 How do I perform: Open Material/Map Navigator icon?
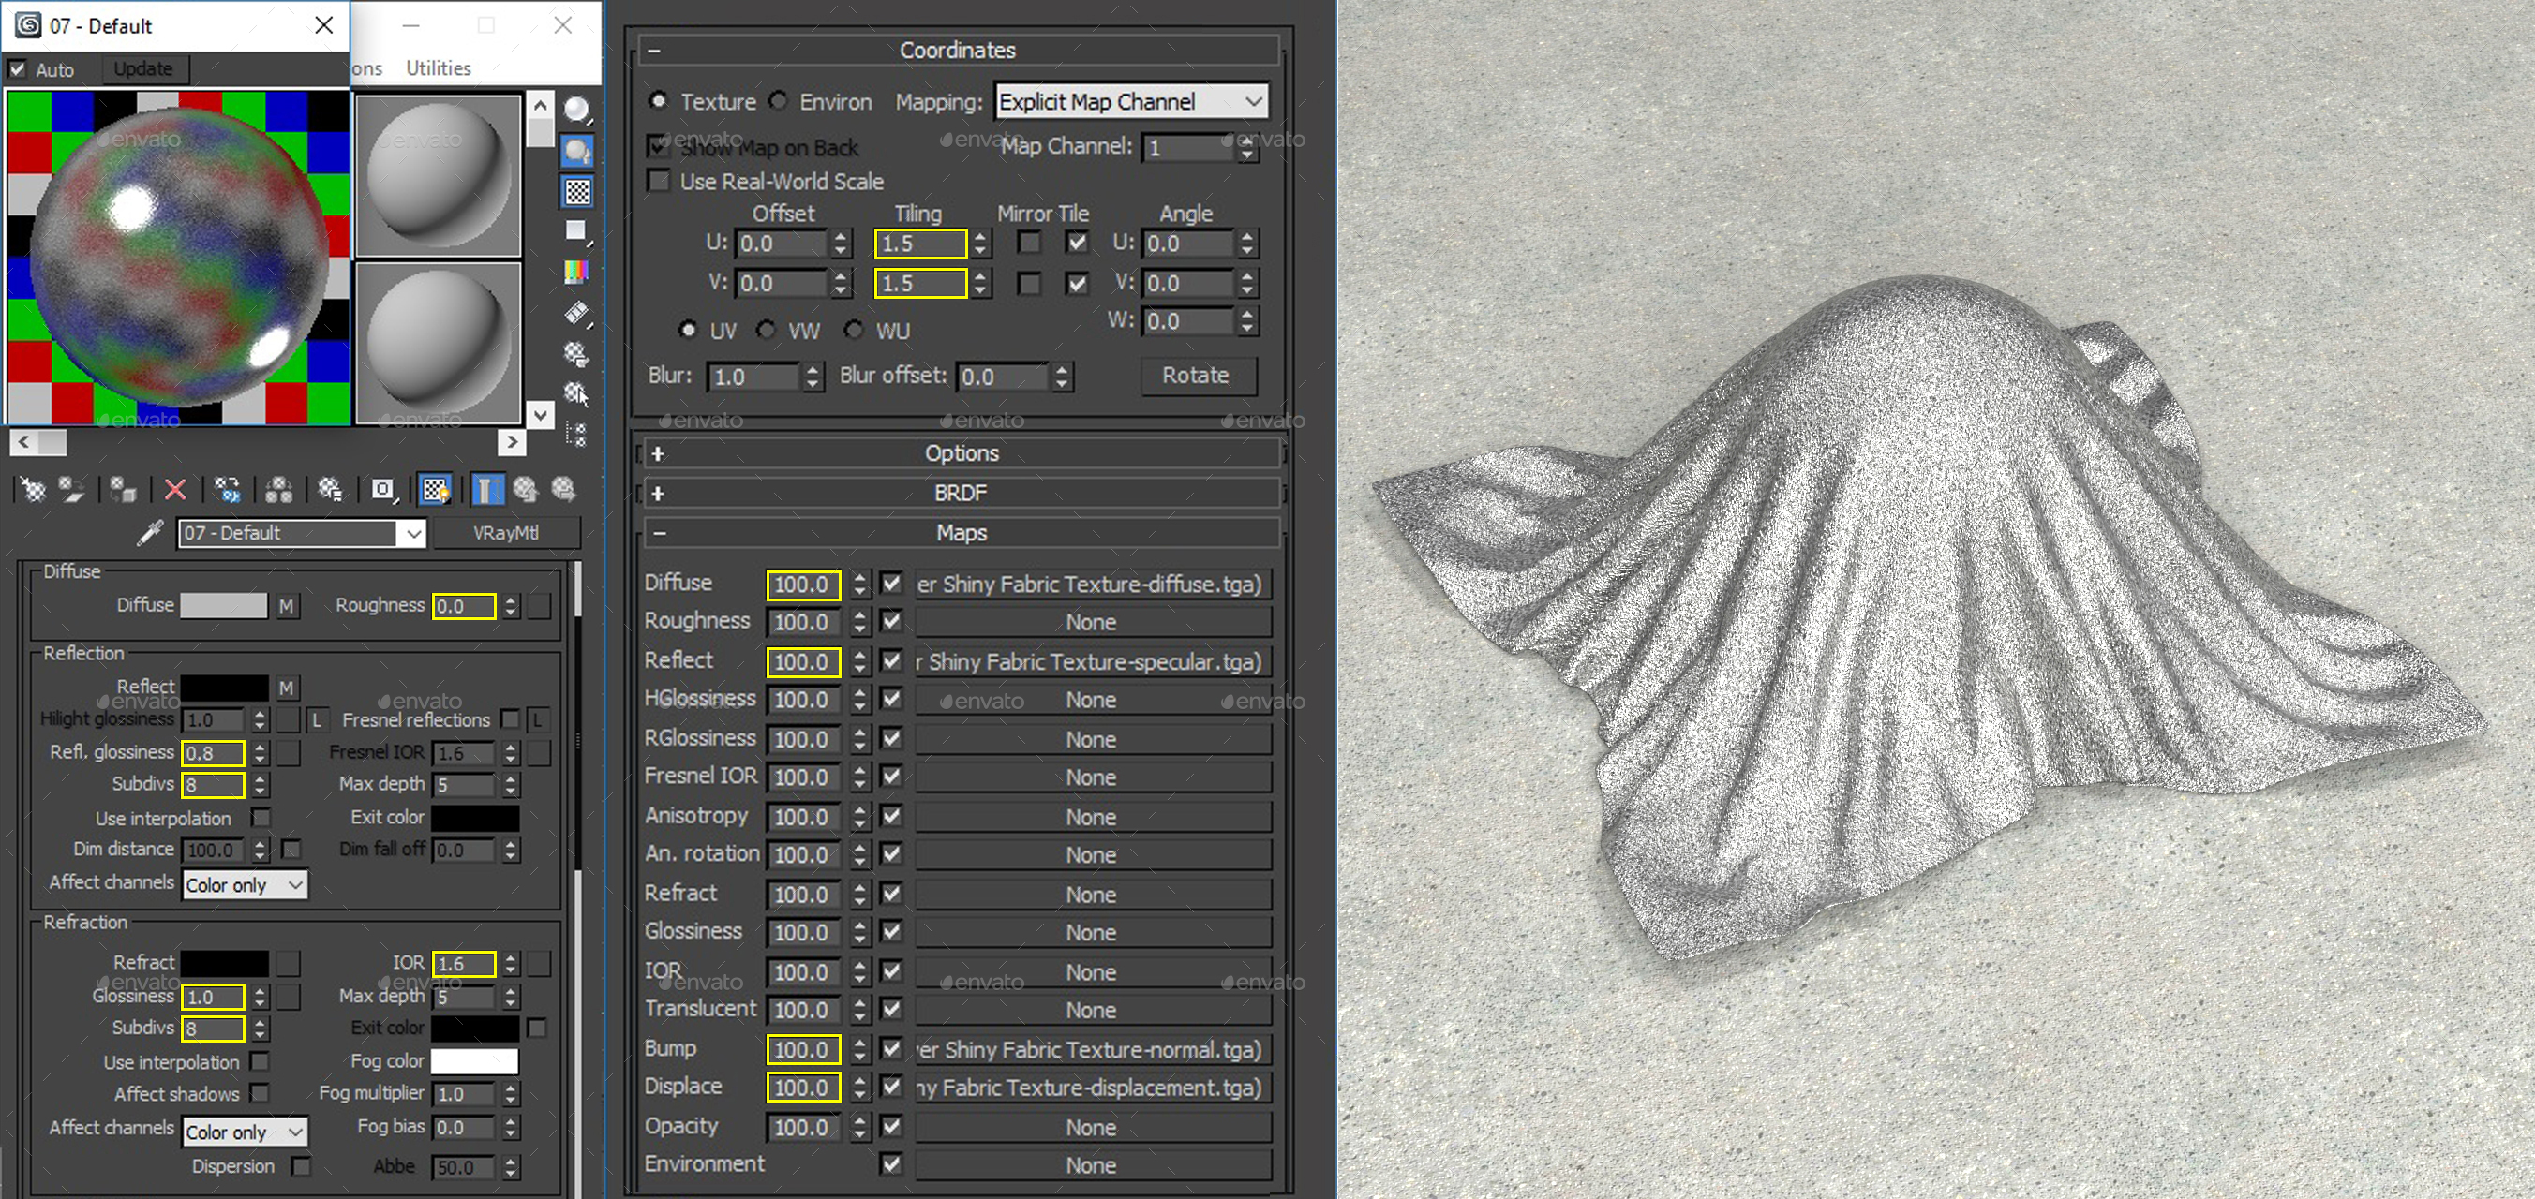point(576,434)
